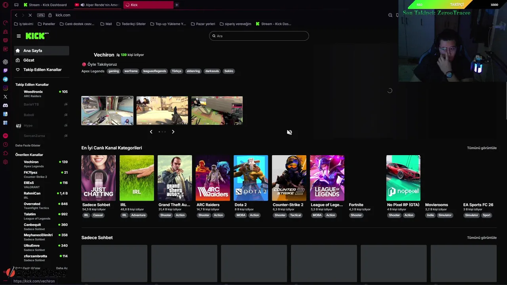
Task: Open the Paneller bookmark folder
Action: coord(46,24)
